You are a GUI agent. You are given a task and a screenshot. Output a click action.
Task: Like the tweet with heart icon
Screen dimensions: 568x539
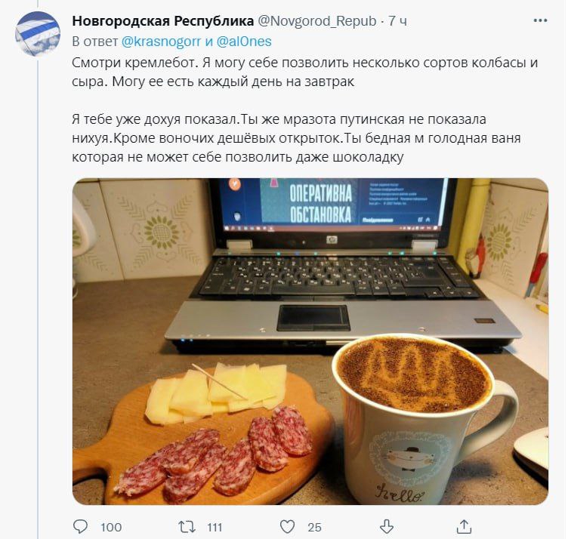point(288,527)
